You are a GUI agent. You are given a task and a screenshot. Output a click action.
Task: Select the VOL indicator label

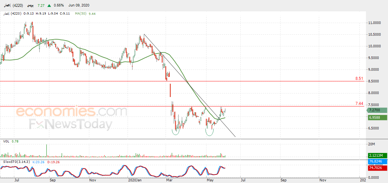[x=6, y=141]
